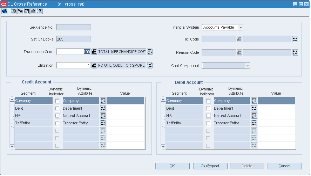Click the building chart toolbar icon
This screenshot has width=311, height=176.
(x=27, y=11)
